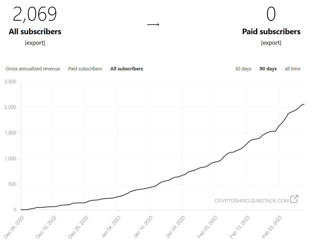Click the Jan 14, 2023 axis date
This screenshot has width=314, height=244.
point(143,227)
